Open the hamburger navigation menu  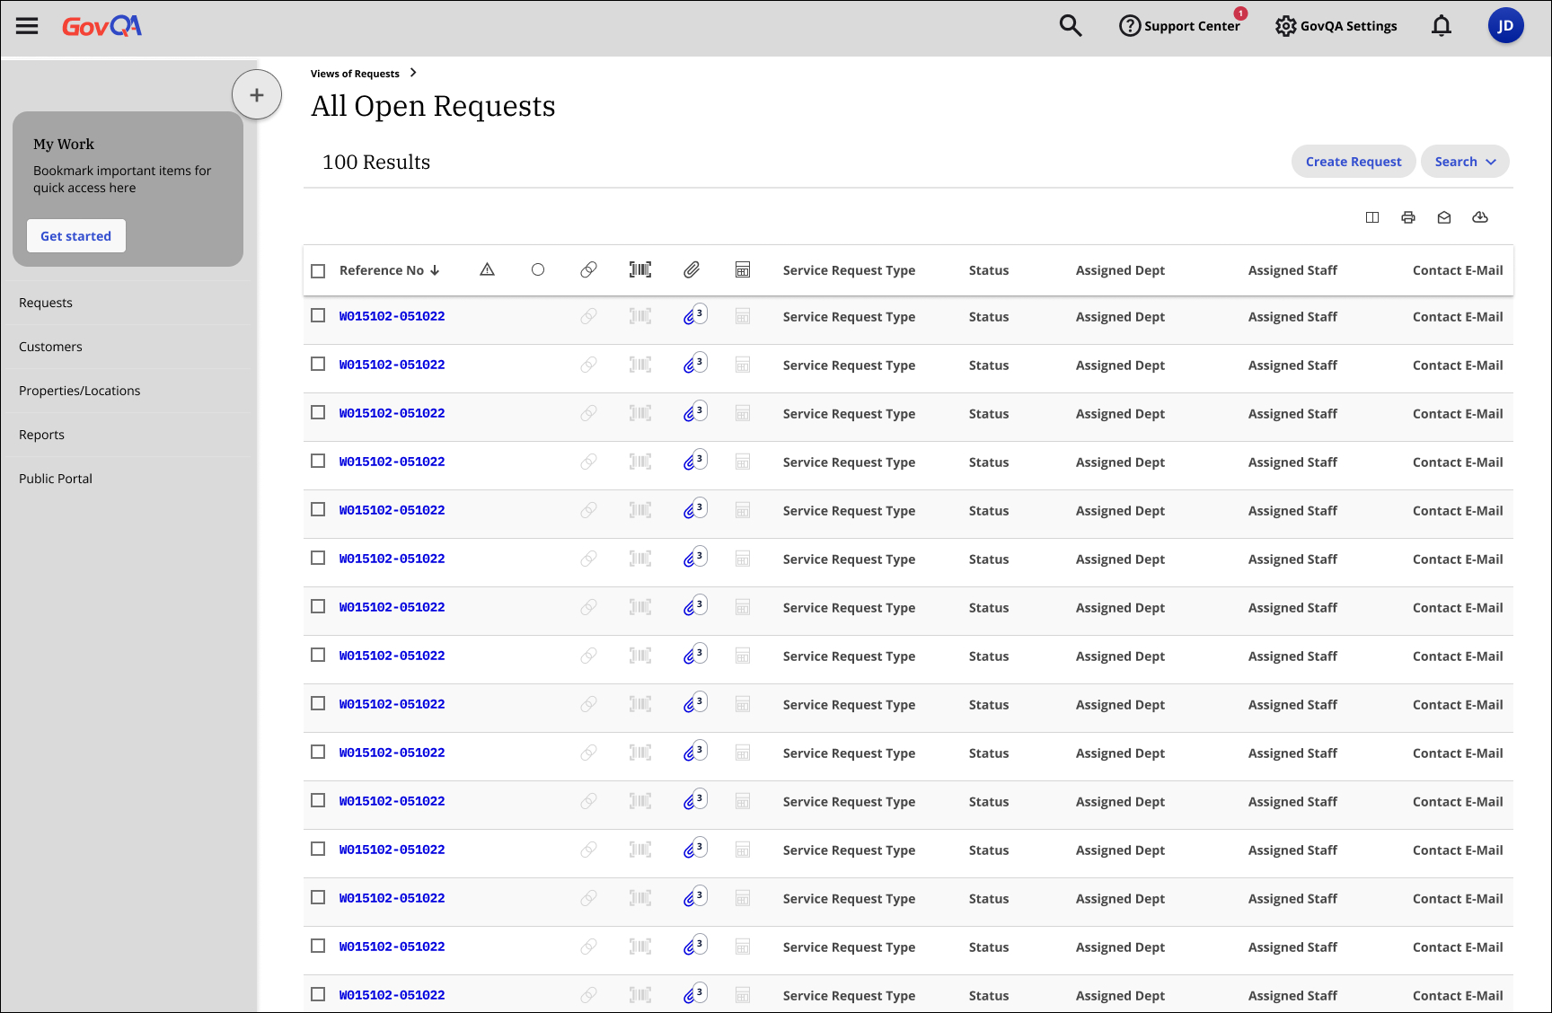tap(27, 26)
